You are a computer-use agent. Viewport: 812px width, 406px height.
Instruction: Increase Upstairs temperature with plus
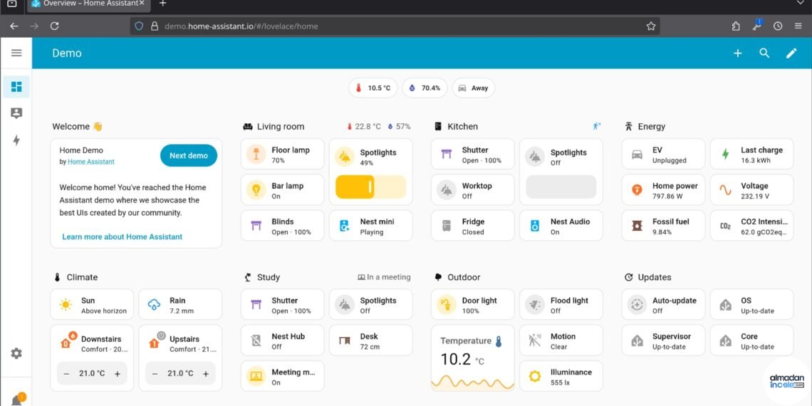click(x=206, y=374)
